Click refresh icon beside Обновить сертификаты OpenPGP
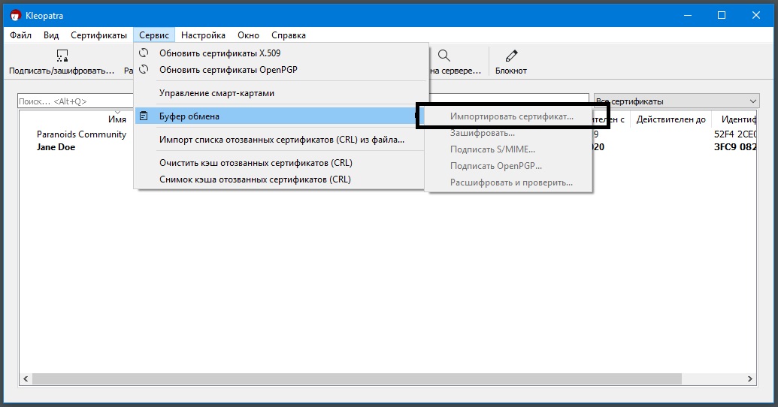 coord(144,69)
